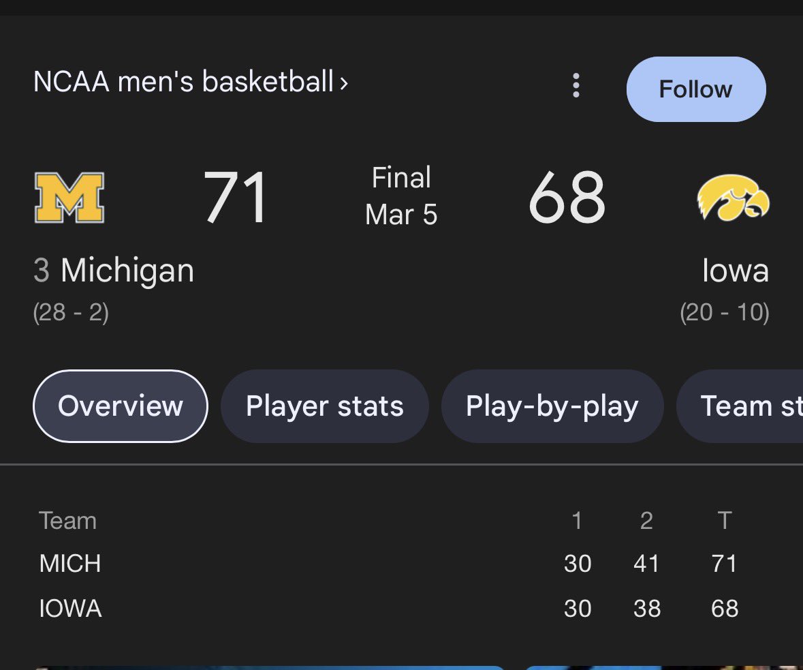
Task: Open the three-dot more options menu
Action: 576,85
